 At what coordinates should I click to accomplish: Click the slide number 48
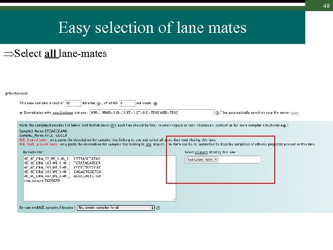(326, 6)
